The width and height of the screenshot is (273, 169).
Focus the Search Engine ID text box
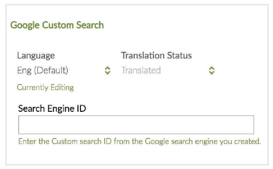point(136,125)
